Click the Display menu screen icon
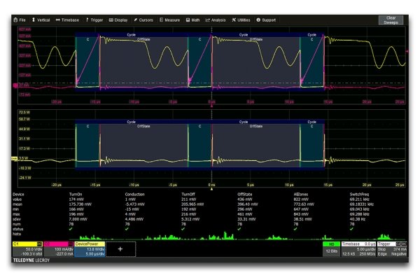 tap(111, 20)
